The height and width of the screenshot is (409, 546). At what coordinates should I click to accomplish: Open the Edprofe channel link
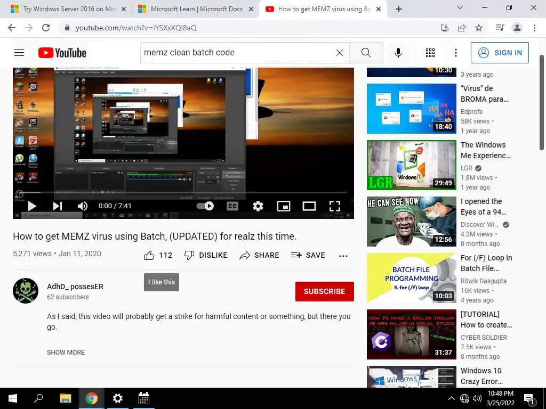471,112
